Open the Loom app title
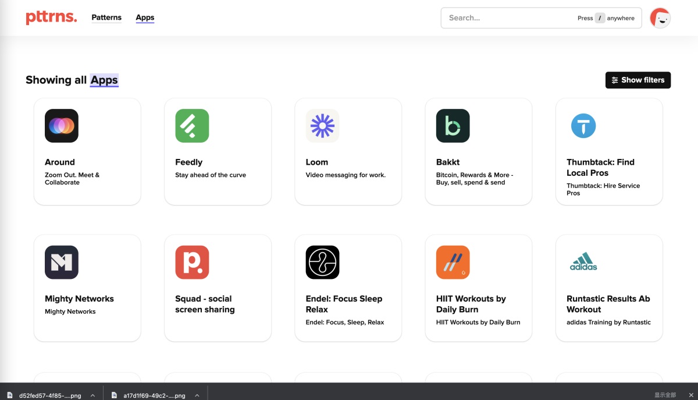 tap(317, 162)
